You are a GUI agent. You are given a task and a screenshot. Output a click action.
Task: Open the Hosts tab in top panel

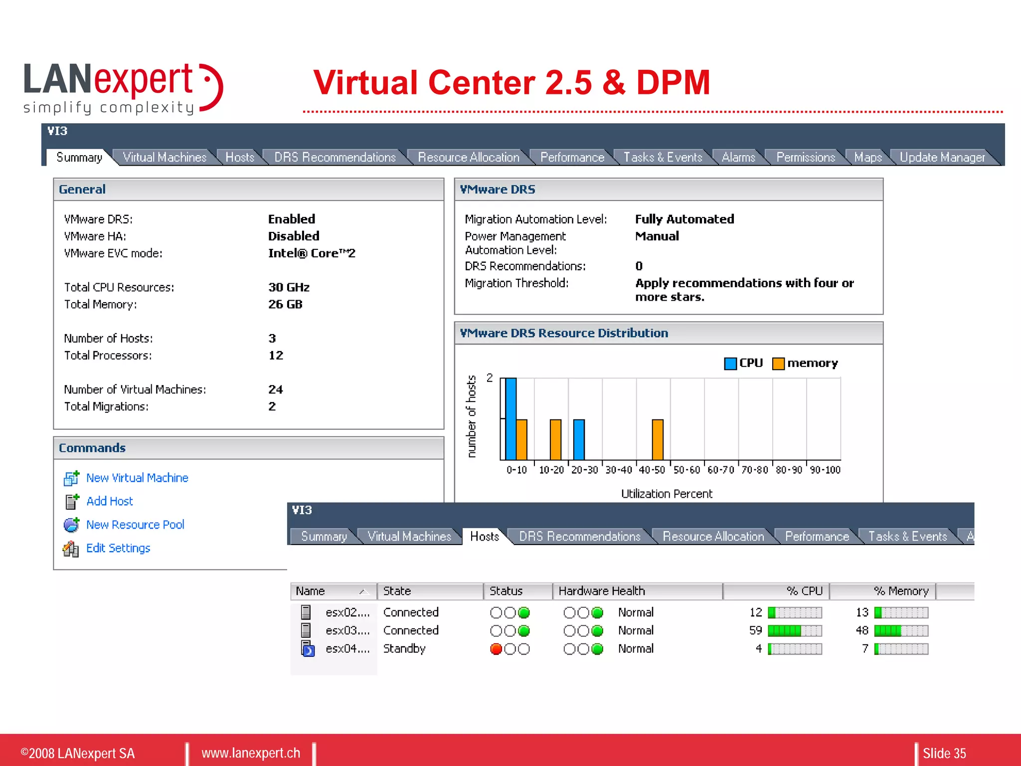(240, 157)
